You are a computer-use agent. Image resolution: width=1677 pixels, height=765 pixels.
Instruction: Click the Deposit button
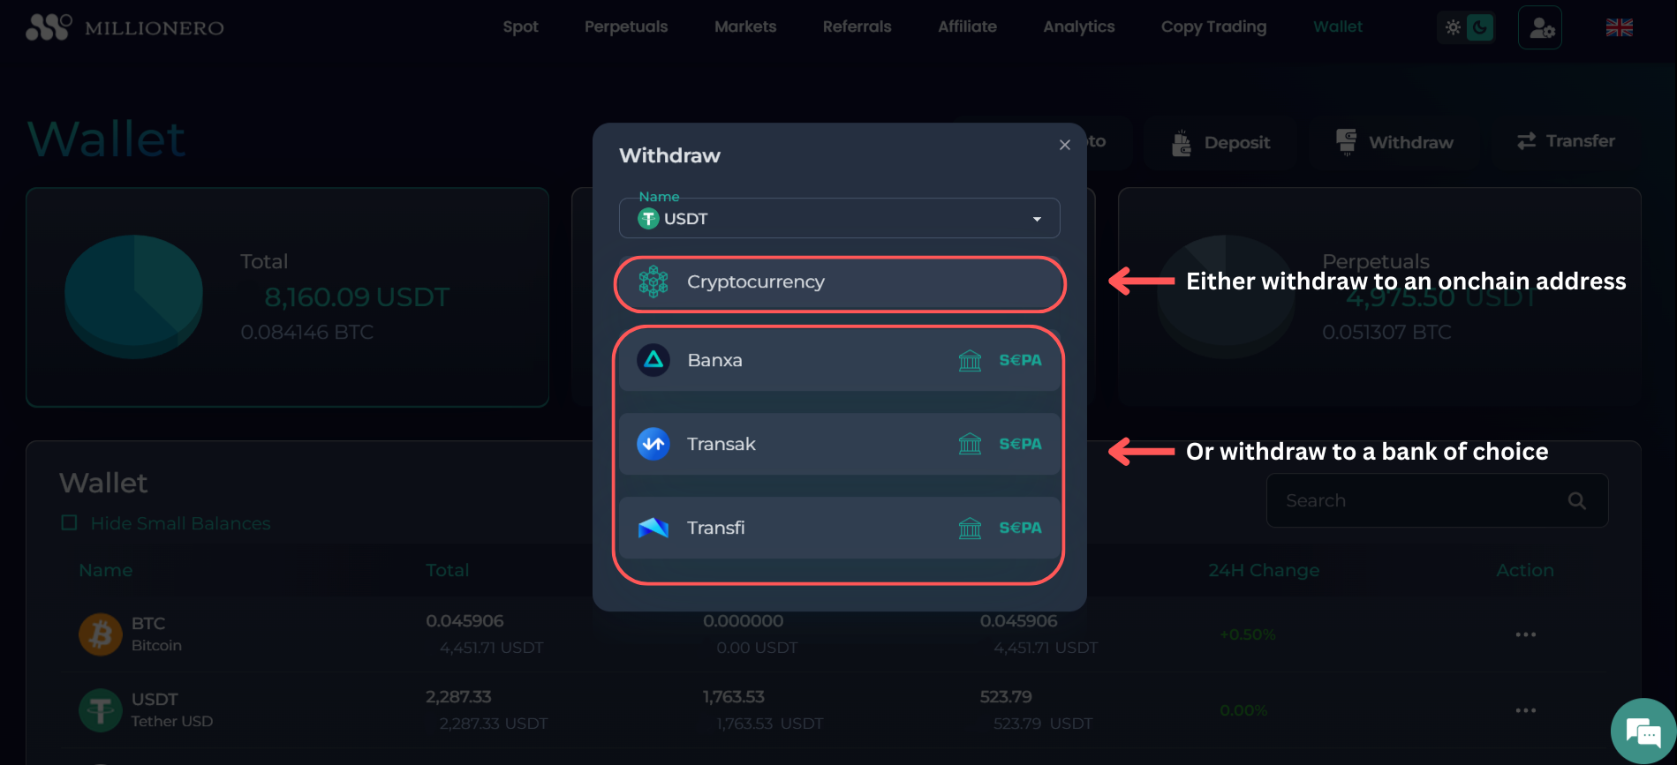tap(1220, 143)
